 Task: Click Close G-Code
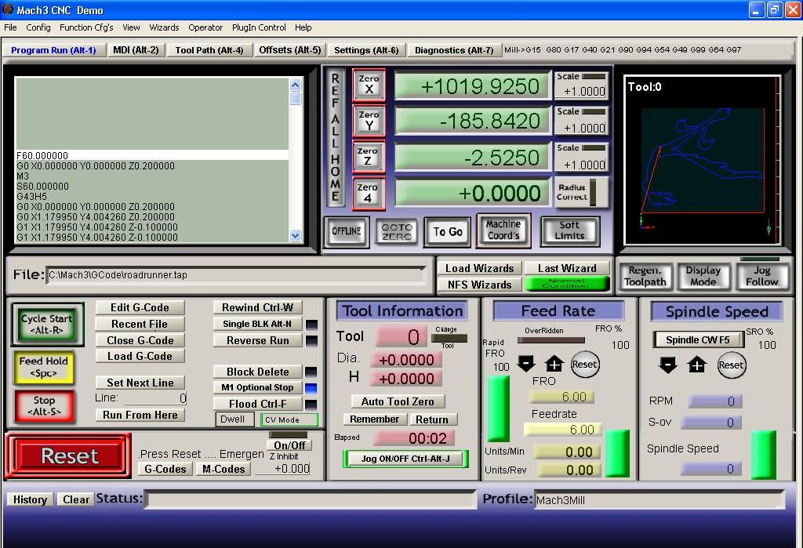coord(140,340)
